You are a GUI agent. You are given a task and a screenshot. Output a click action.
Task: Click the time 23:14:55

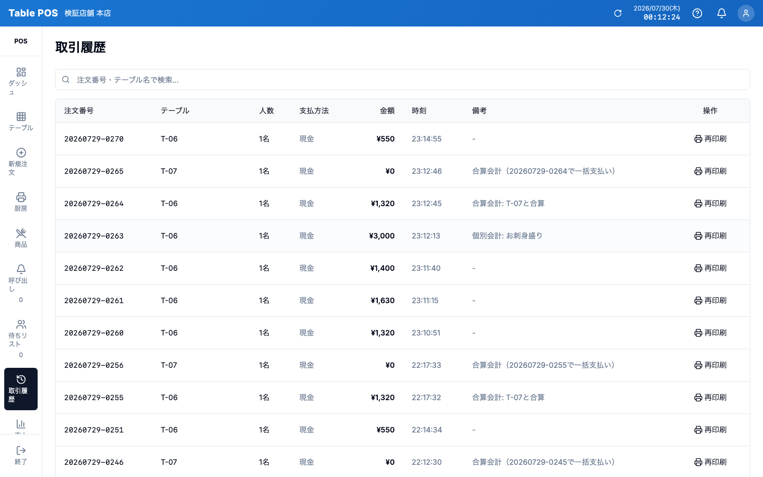click(427, 139)
